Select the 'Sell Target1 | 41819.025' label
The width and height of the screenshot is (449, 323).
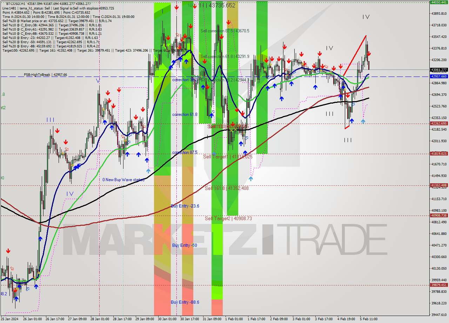click(x=228, y=157)
